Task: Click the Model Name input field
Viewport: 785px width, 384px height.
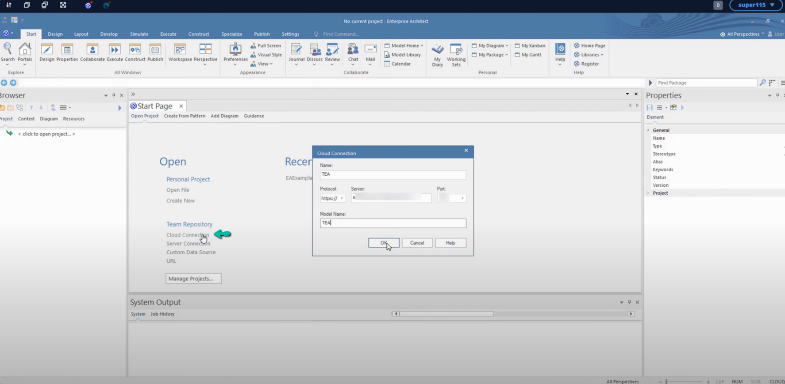Action: [393, 223]
